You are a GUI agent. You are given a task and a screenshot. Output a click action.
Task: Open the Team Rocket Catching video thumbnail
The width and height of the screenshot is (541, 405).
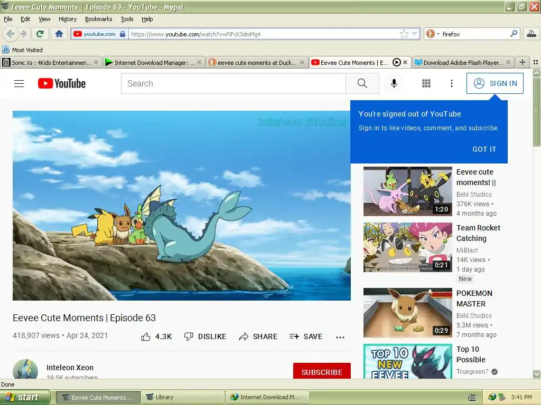click(x=407, y=247)
